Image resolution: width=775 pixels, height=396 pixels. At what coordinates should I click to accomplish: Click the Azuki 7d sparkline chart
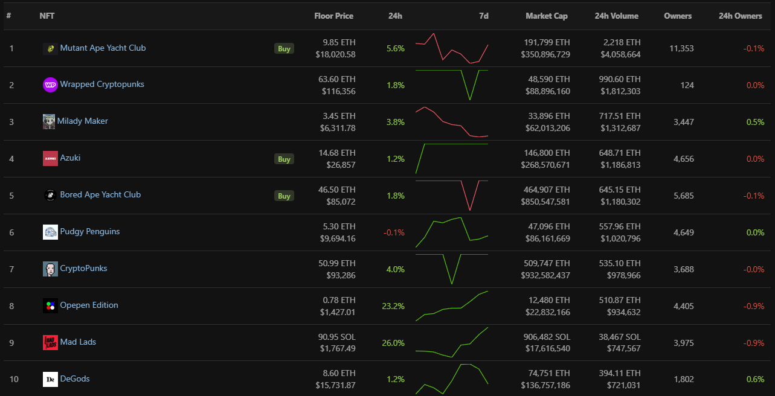pos(452,159)
